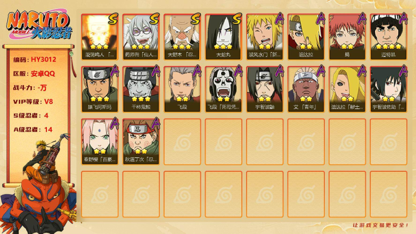The height and width of the screenshot is (234, 416).
Task: Click the Naruto Mobile 火影忍者 logo
Action: click(x=39, y=24)
